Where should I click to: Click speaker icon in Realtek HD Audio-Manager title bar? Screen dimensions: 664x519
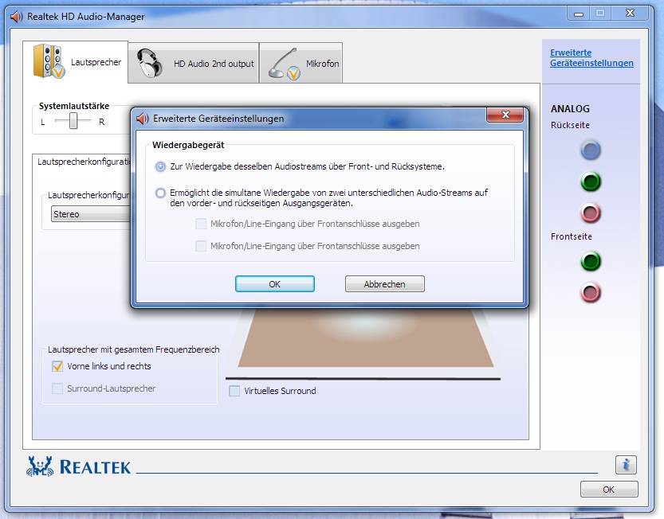point(17,17)
